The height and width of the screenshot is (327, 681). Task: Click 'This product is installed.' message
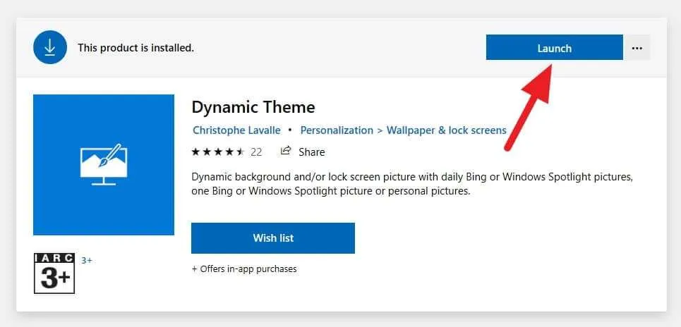[x=136, y=48]
